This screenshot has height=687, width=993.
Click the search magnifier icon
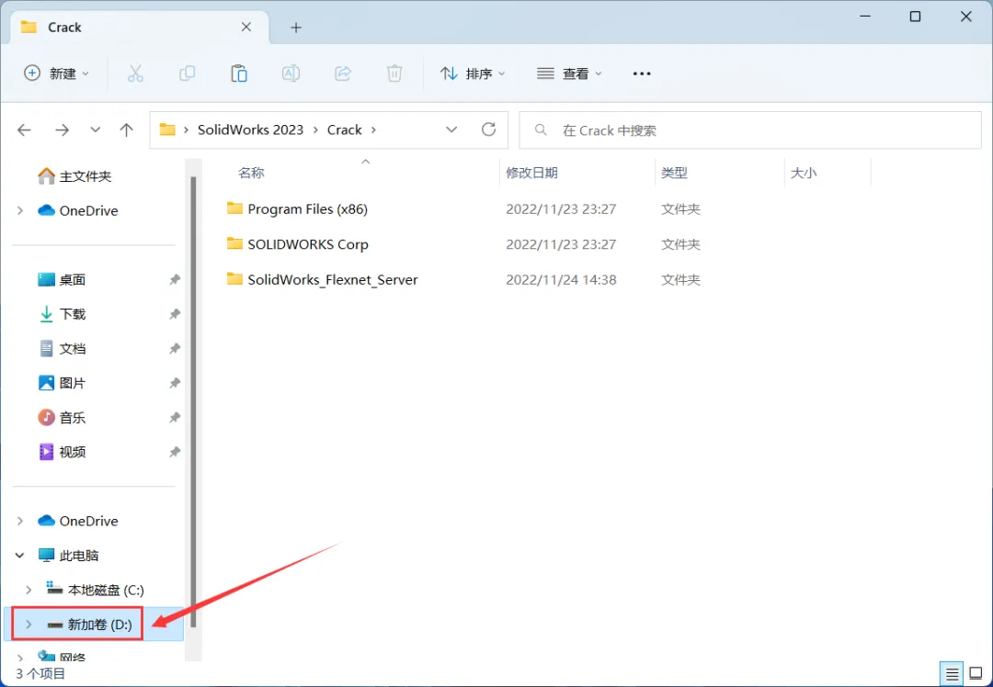(x=541, y=130)
